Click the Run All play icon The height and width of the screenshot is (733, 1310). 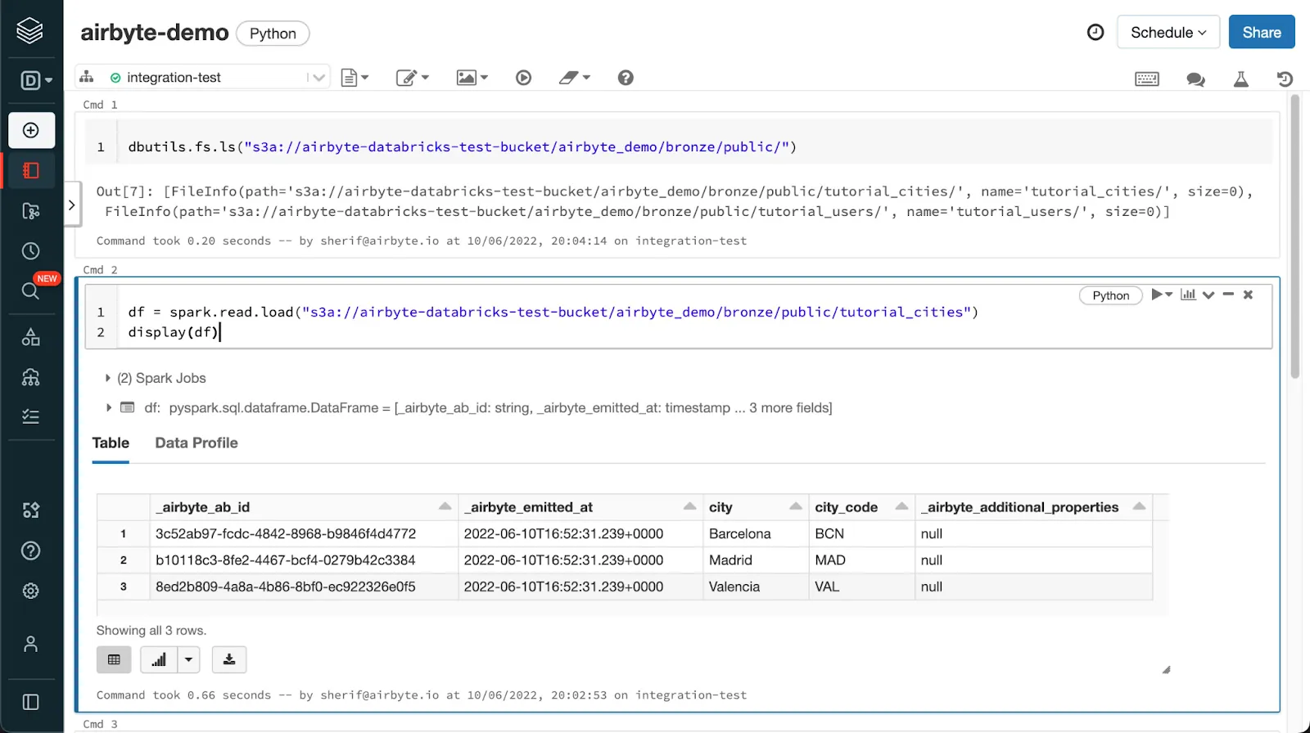[x=524, y=78]
